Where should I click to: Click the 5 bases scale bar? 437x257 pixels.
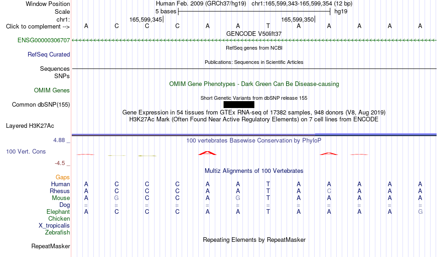[x=254, y=11]
